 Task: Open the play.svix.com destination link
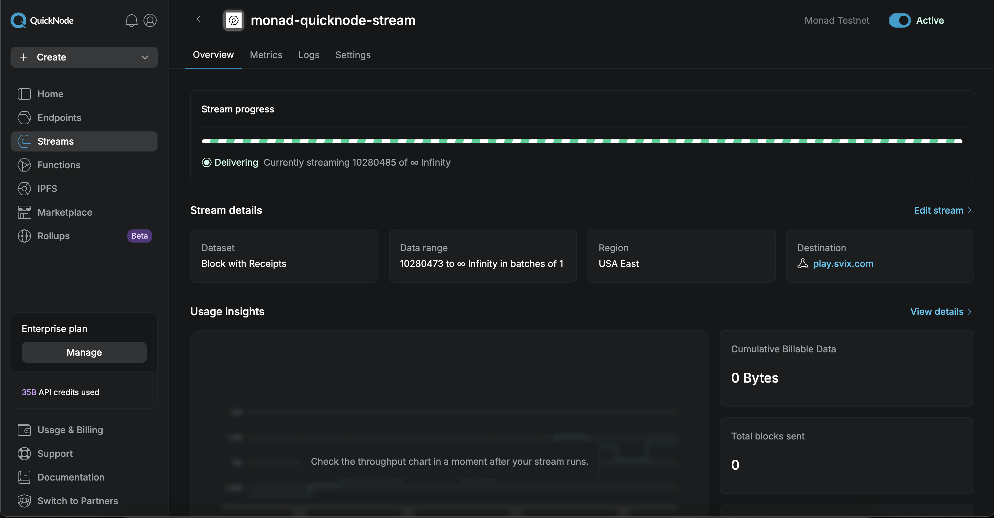[x=843, y=264]
